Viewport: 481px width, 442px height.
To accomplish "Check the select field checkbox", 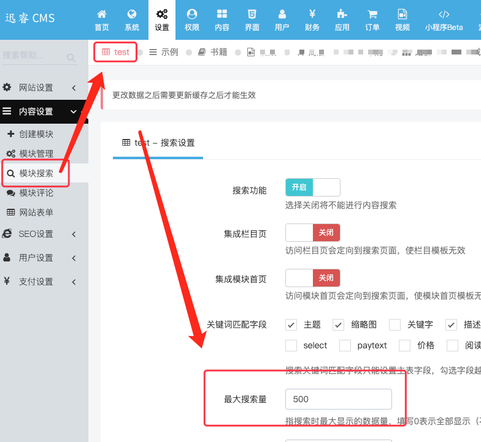I will pos(291,345).
